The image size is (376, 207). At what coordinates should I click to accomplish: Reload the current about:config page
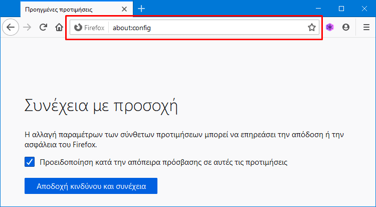pos(43,28)
